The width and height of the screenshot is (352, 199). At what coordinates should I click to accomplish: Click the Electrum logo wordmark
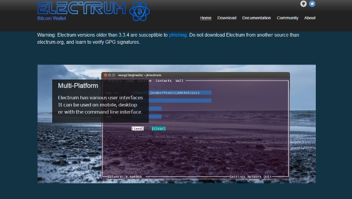[82, 8]
